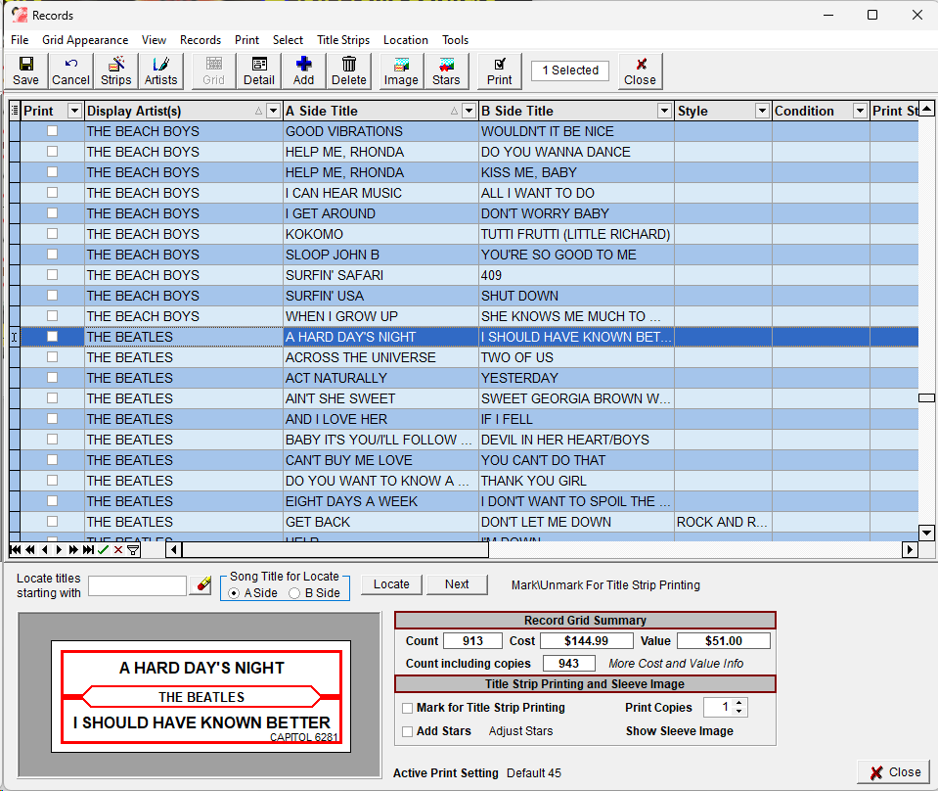The height and width of the screenshot is (791, 938).
Task: Click into the Locate titles text field
Action: [137, 585]
